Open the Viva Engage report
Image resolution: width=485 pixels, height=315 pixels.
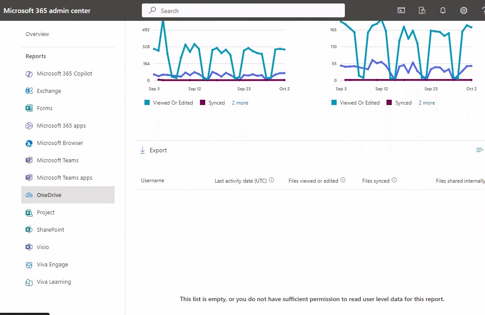52,265
